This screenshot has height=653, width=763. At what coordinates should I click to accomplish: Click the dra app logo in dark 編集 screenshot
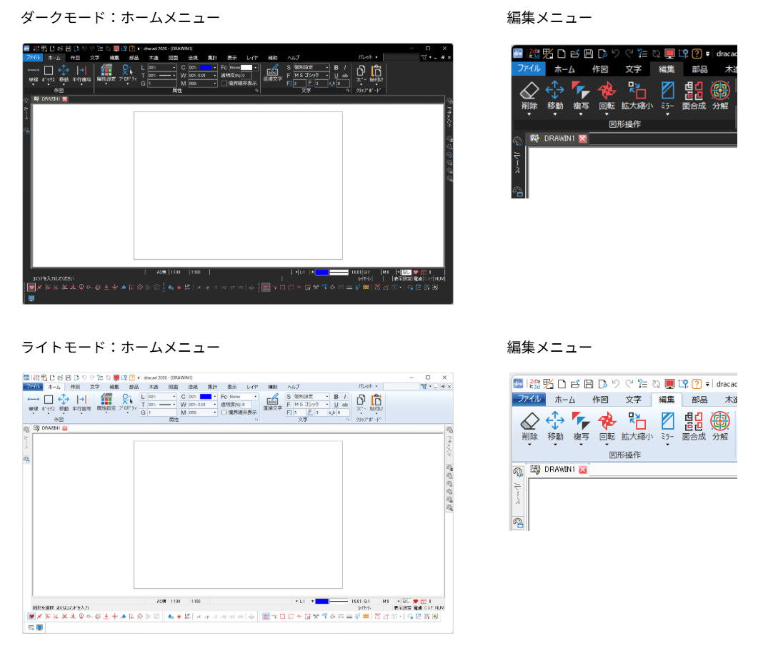(x=518, y=54)
